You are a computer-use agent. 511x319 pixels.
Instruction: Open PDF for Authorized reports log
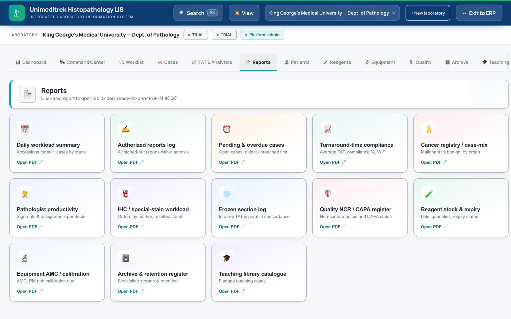point(131,162)
